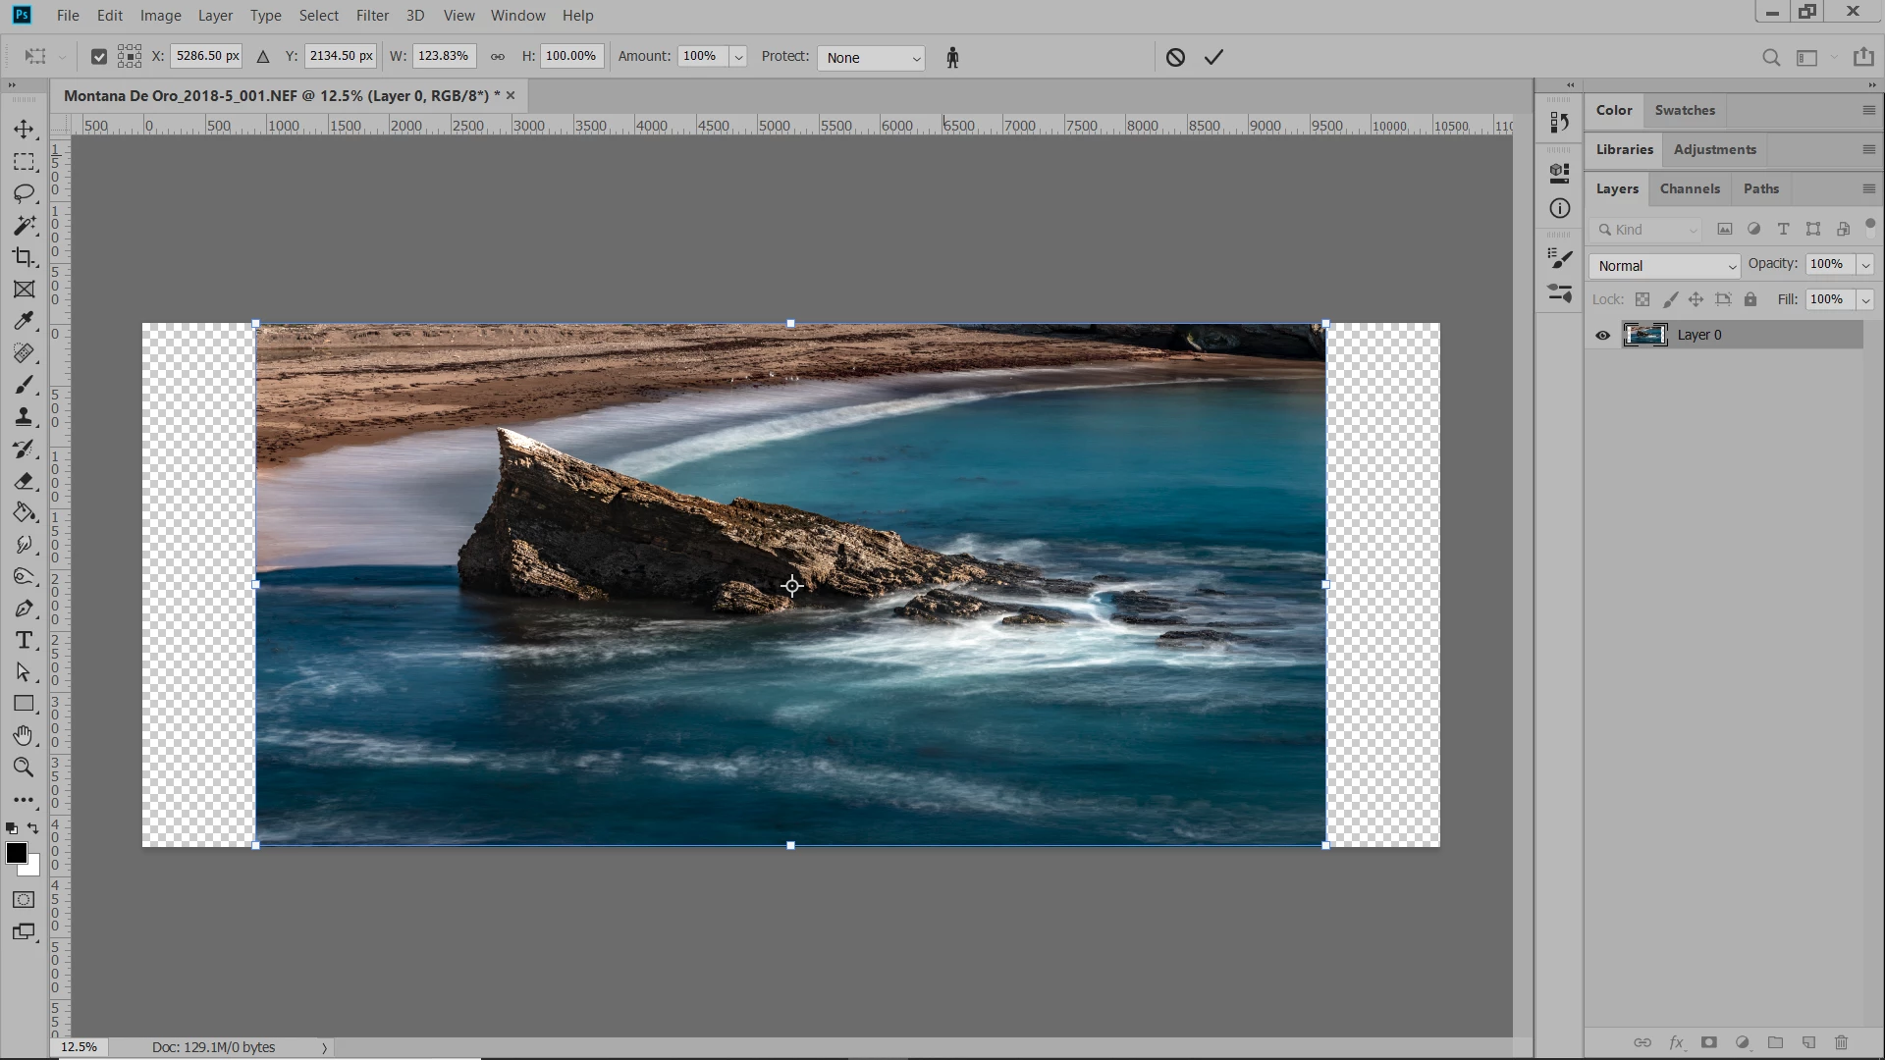
Task: Toggle reference point location checkbox
Action: [98, 57]
